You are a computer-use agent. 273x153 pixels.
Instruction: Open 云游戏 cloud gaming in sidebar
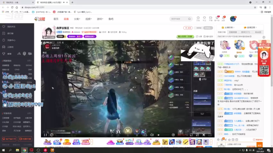pyautogui.click(x=8, y=47)
